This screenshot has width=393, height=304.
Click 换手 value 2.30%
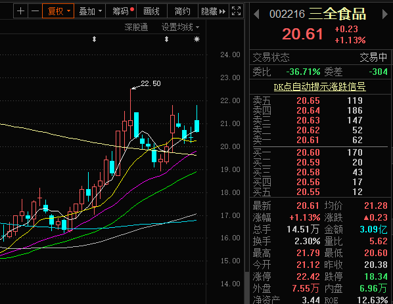point(308,241)
